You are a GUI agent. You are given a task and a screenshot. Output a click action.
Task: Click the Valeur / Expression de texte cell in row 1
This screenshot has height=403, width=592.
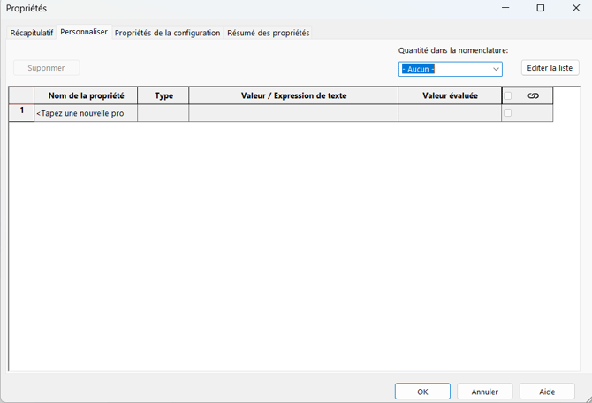tap(293, 113)
